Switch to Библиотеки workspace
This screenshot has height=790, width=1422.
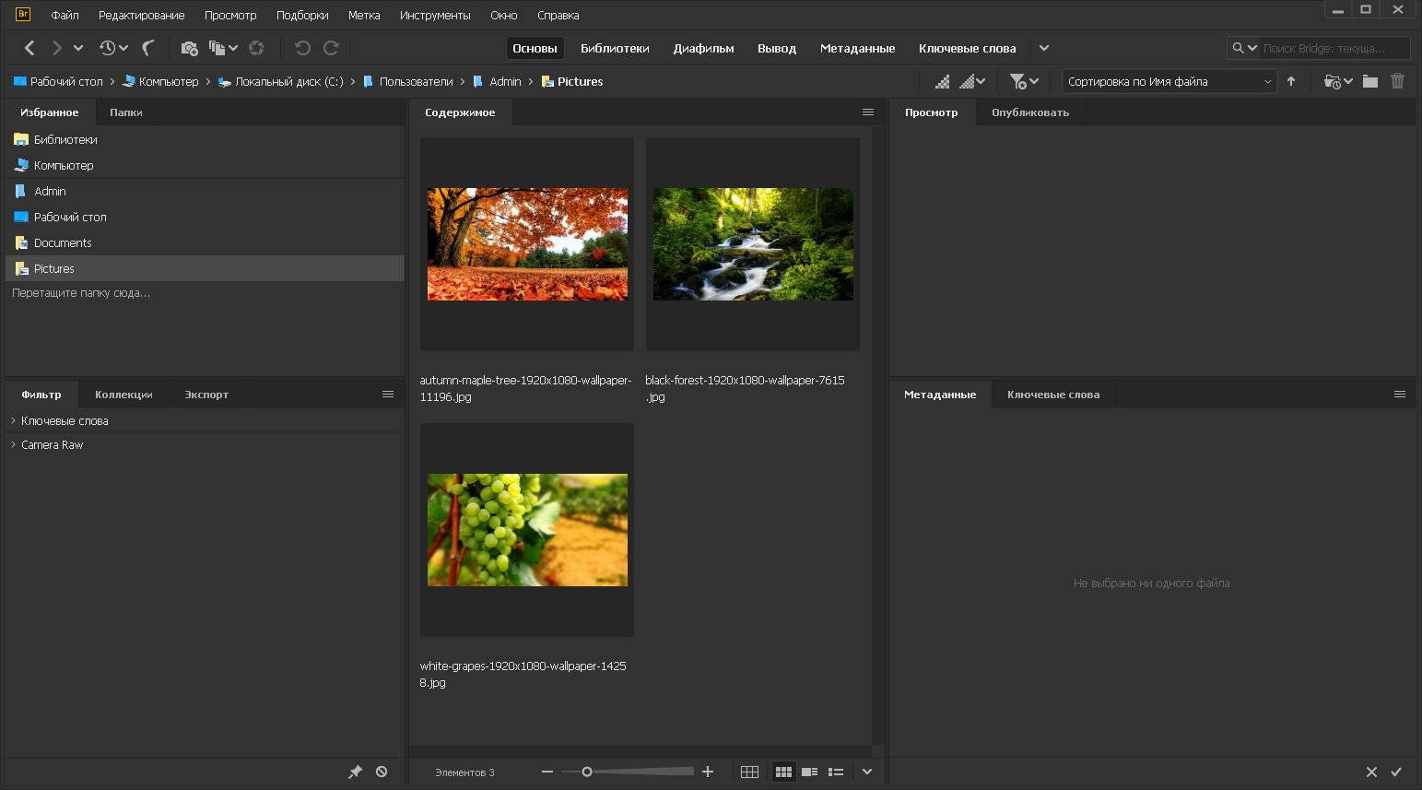pos(615,48)
